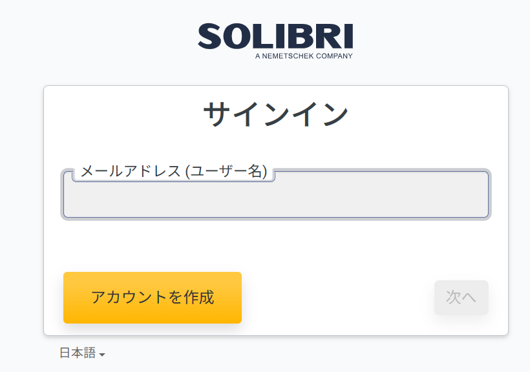
Task: Start creating an account with アカウントを作成
Action: (x=153, y=298)
